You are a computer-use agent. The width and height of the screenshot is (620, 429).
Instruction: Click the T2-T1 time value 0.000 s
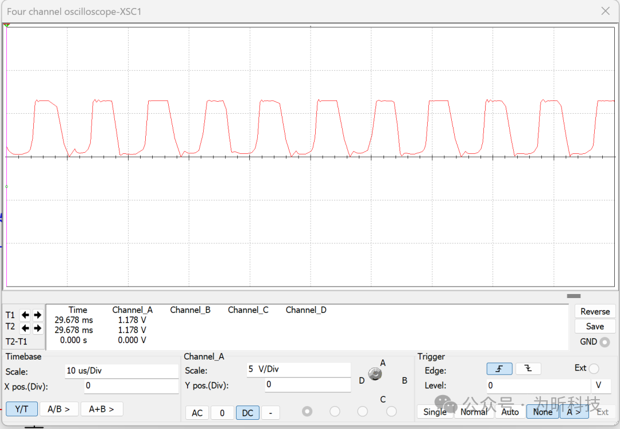(x=73, y=340)
